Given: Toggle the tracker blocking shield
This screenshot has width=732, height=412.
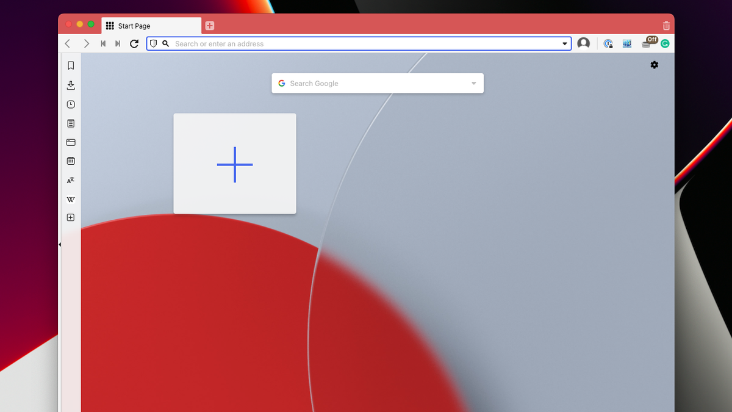Looking at the screenshot, I should [154, 43].
